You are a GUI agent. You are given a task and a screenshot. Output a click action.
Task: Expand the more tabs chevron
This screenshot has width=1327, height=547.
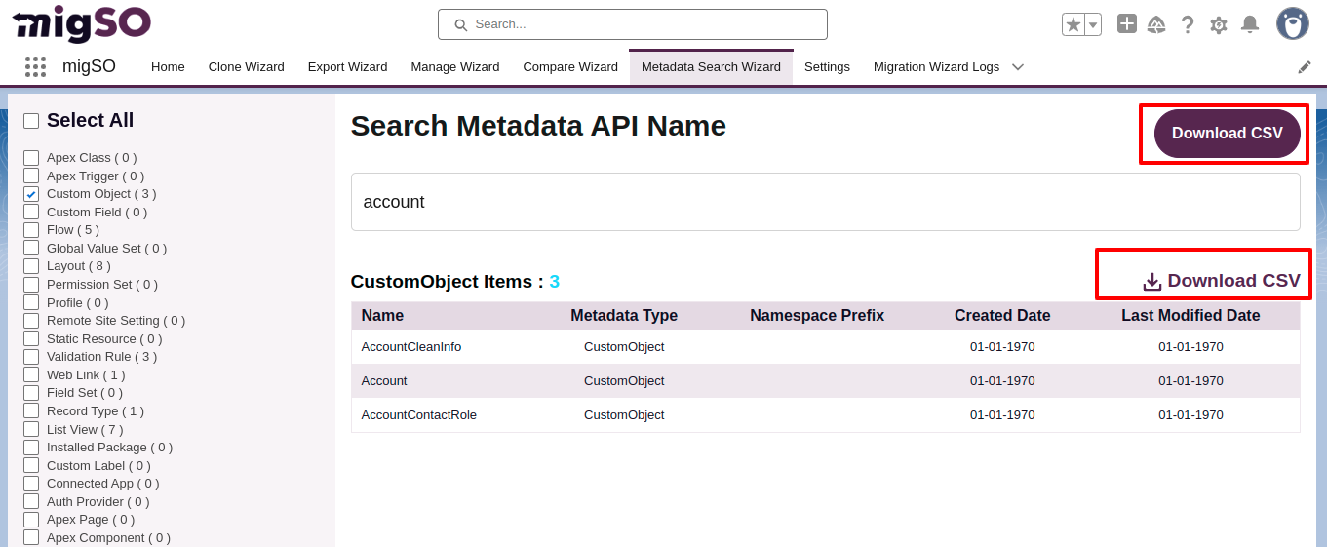1018,67
